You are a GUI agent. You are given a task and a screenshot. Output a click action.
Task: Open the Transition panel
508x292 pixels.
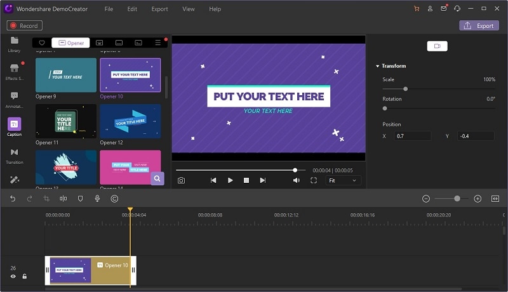tap(14, 156)
